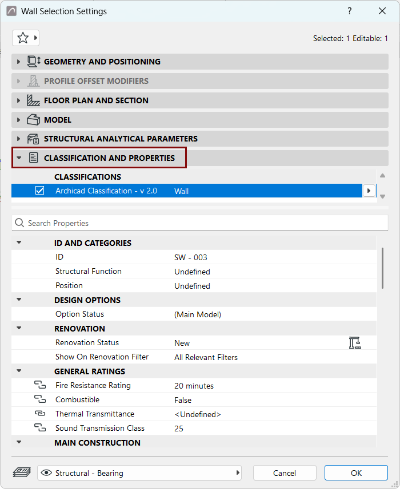Click the Sound Transmission Class value 25
The image size is (400, 489).
point(179,429)
